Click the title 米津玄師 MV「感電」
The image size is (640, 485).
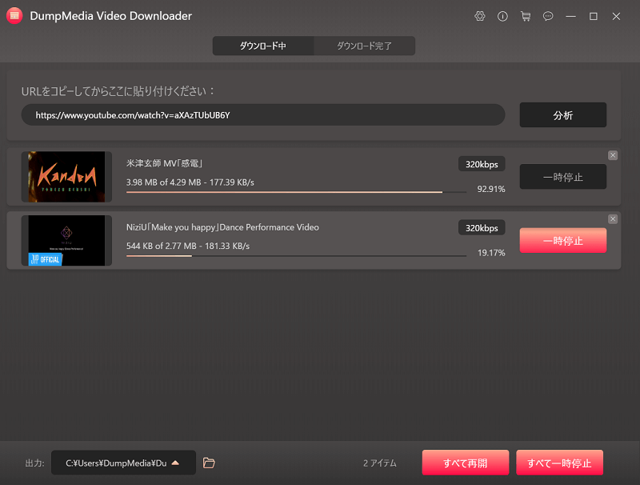(165, 163)
